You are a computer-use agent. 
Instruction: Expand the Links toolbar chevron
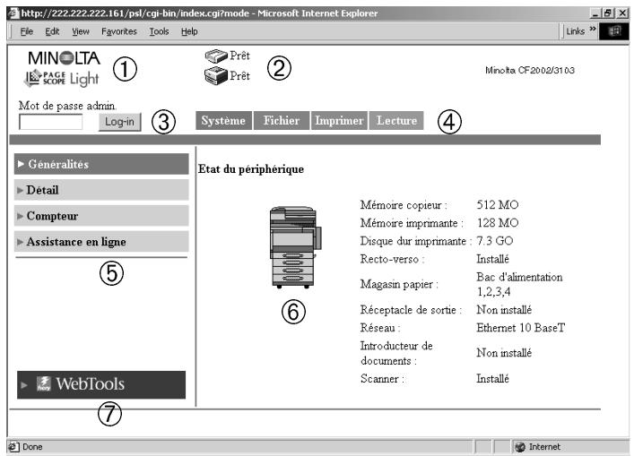pos(593,29)
